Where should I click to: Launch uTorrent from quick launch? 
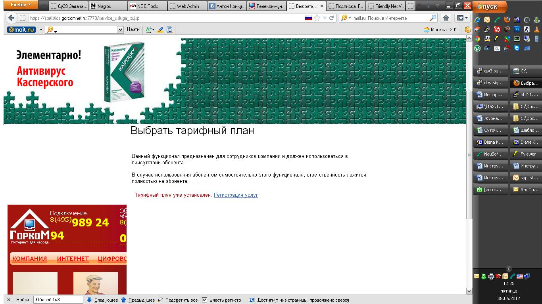tap(477, 49)
